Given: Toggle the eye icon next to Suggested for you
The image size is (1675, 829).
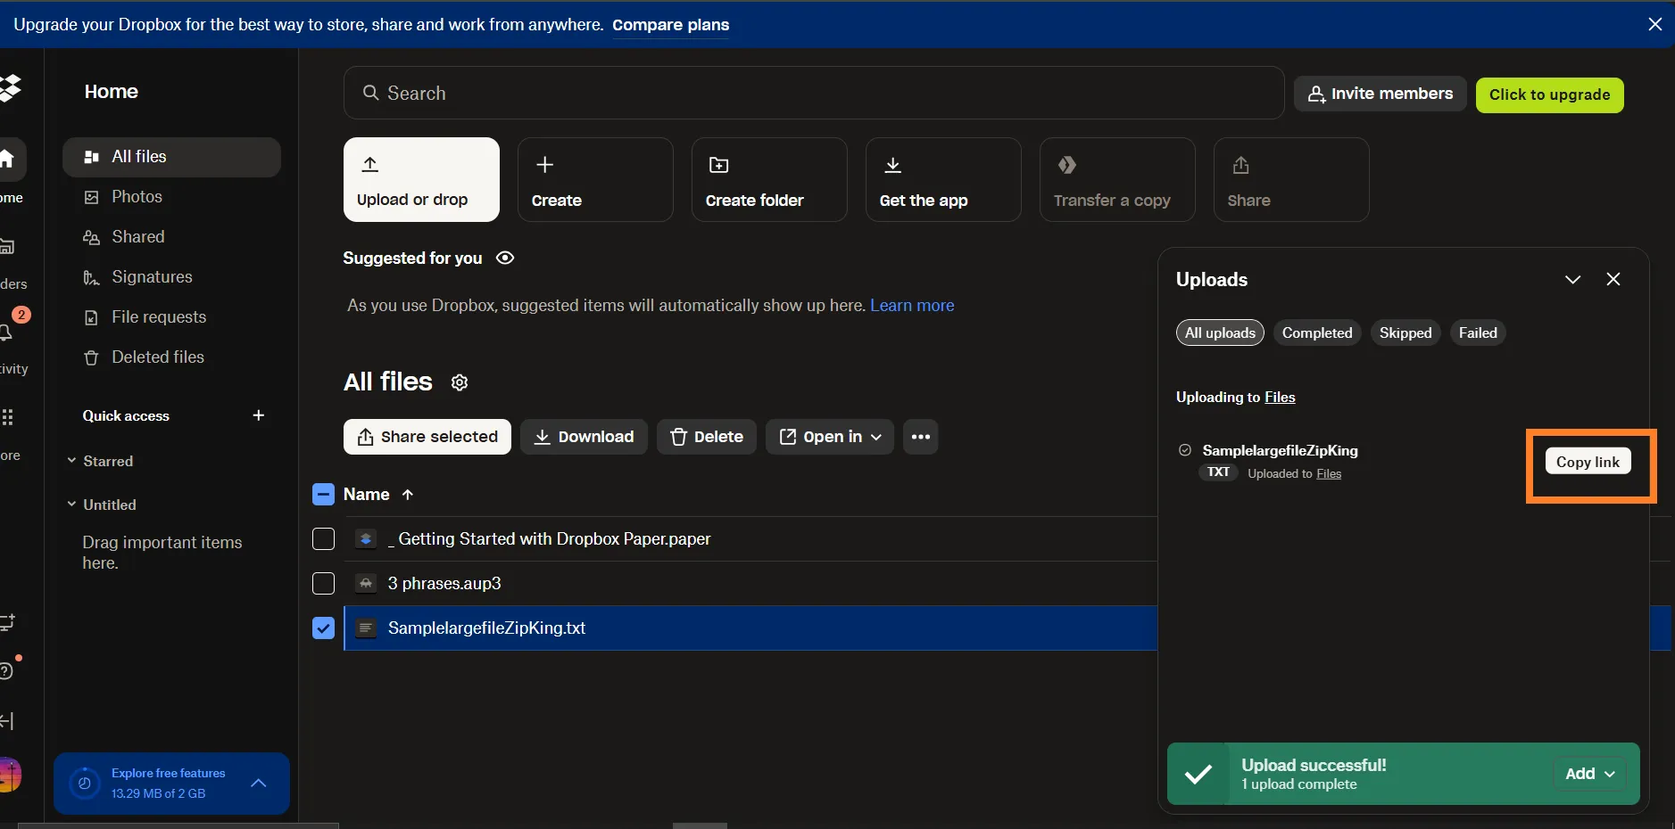Looking at the screenshot, I should point(505,258).
